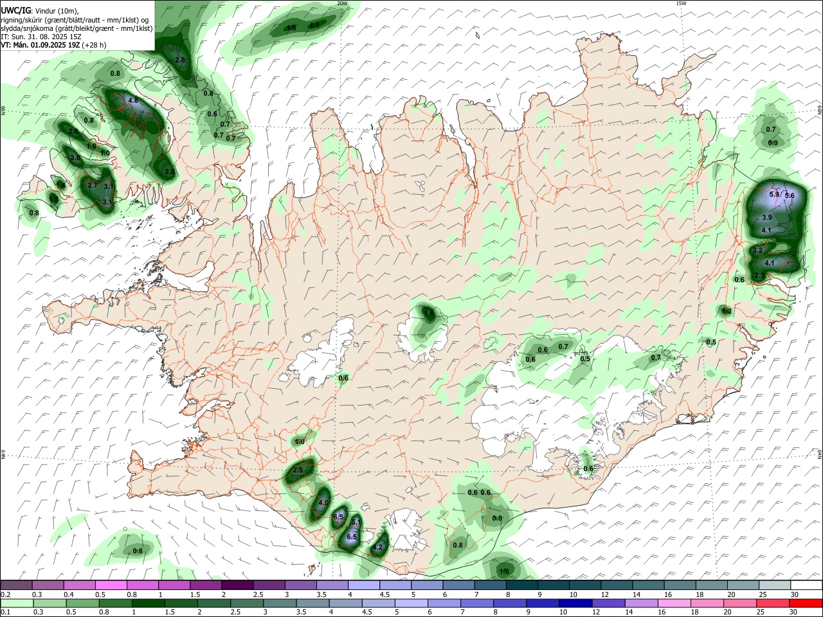Select the 2.6 precipitation value
The width and height of the screenshot is (823, 617).
[x=180, y=60]
